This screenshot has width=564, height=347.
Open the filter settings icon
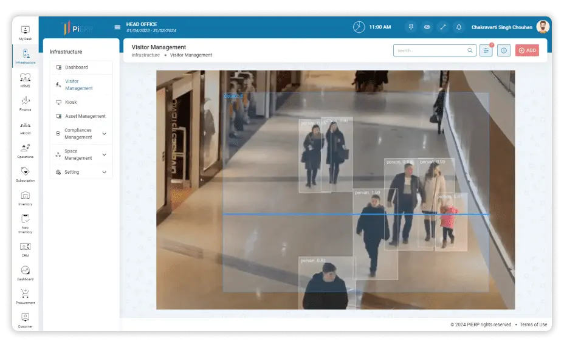click(x=486, y=50)
